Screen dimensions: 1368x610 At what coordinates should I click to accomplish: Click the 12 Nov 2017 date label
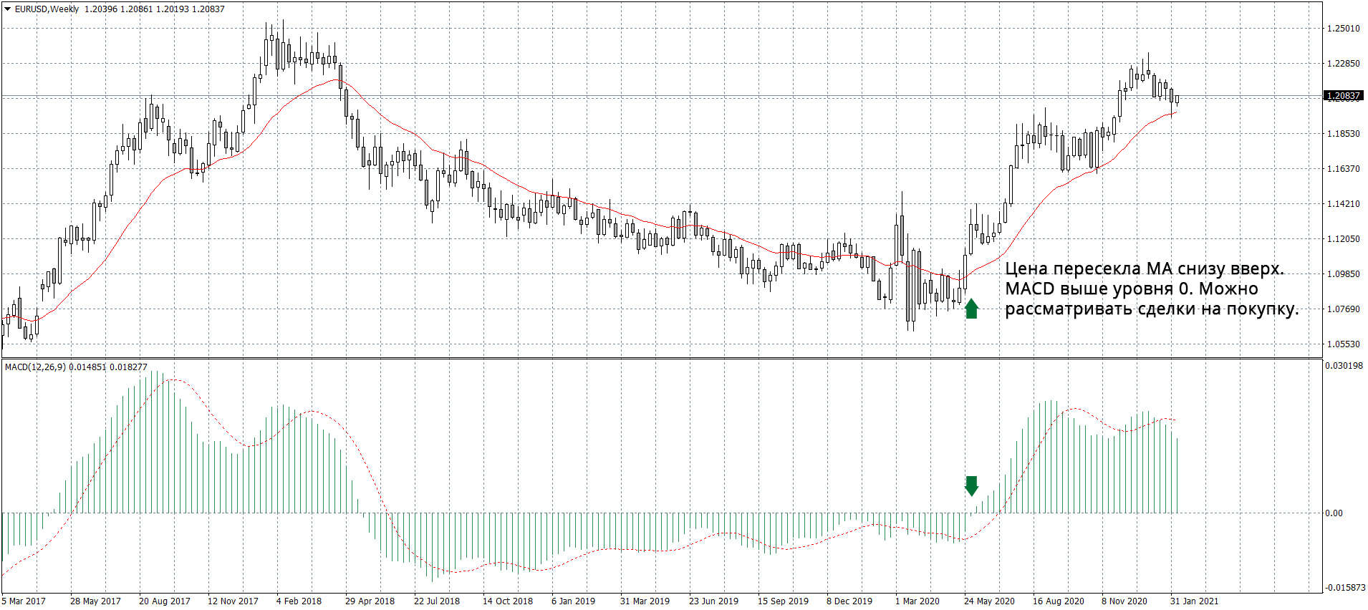coord(233,601)
